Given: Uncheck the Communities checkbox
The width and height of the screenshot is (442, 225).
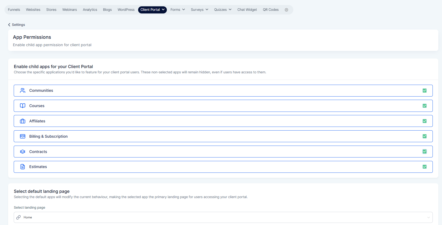Looking at the screenshot, I should pos(425,90).
